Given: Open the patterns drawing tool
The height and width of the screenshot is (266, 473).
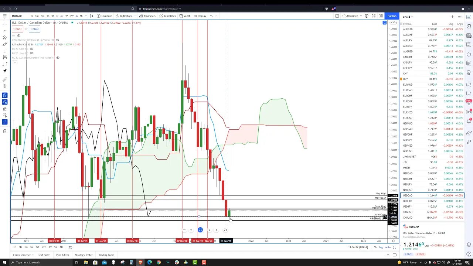Looking at the screenshot, I should [x=5, y=57].
